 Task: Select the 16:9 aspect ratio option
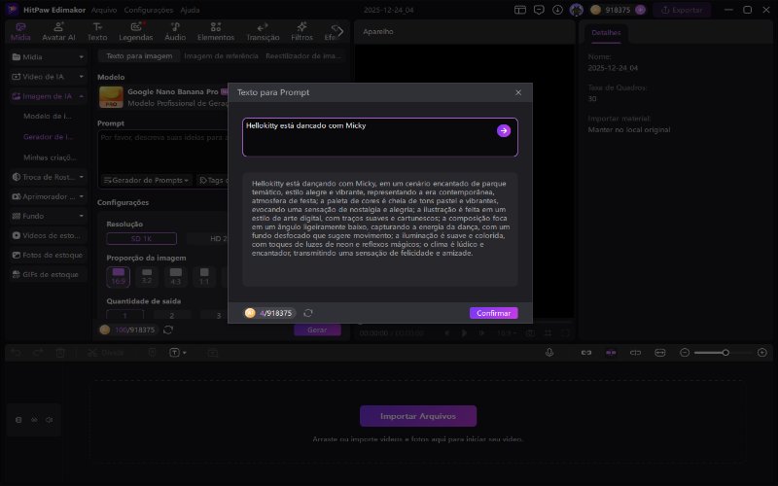pos(119,276)
